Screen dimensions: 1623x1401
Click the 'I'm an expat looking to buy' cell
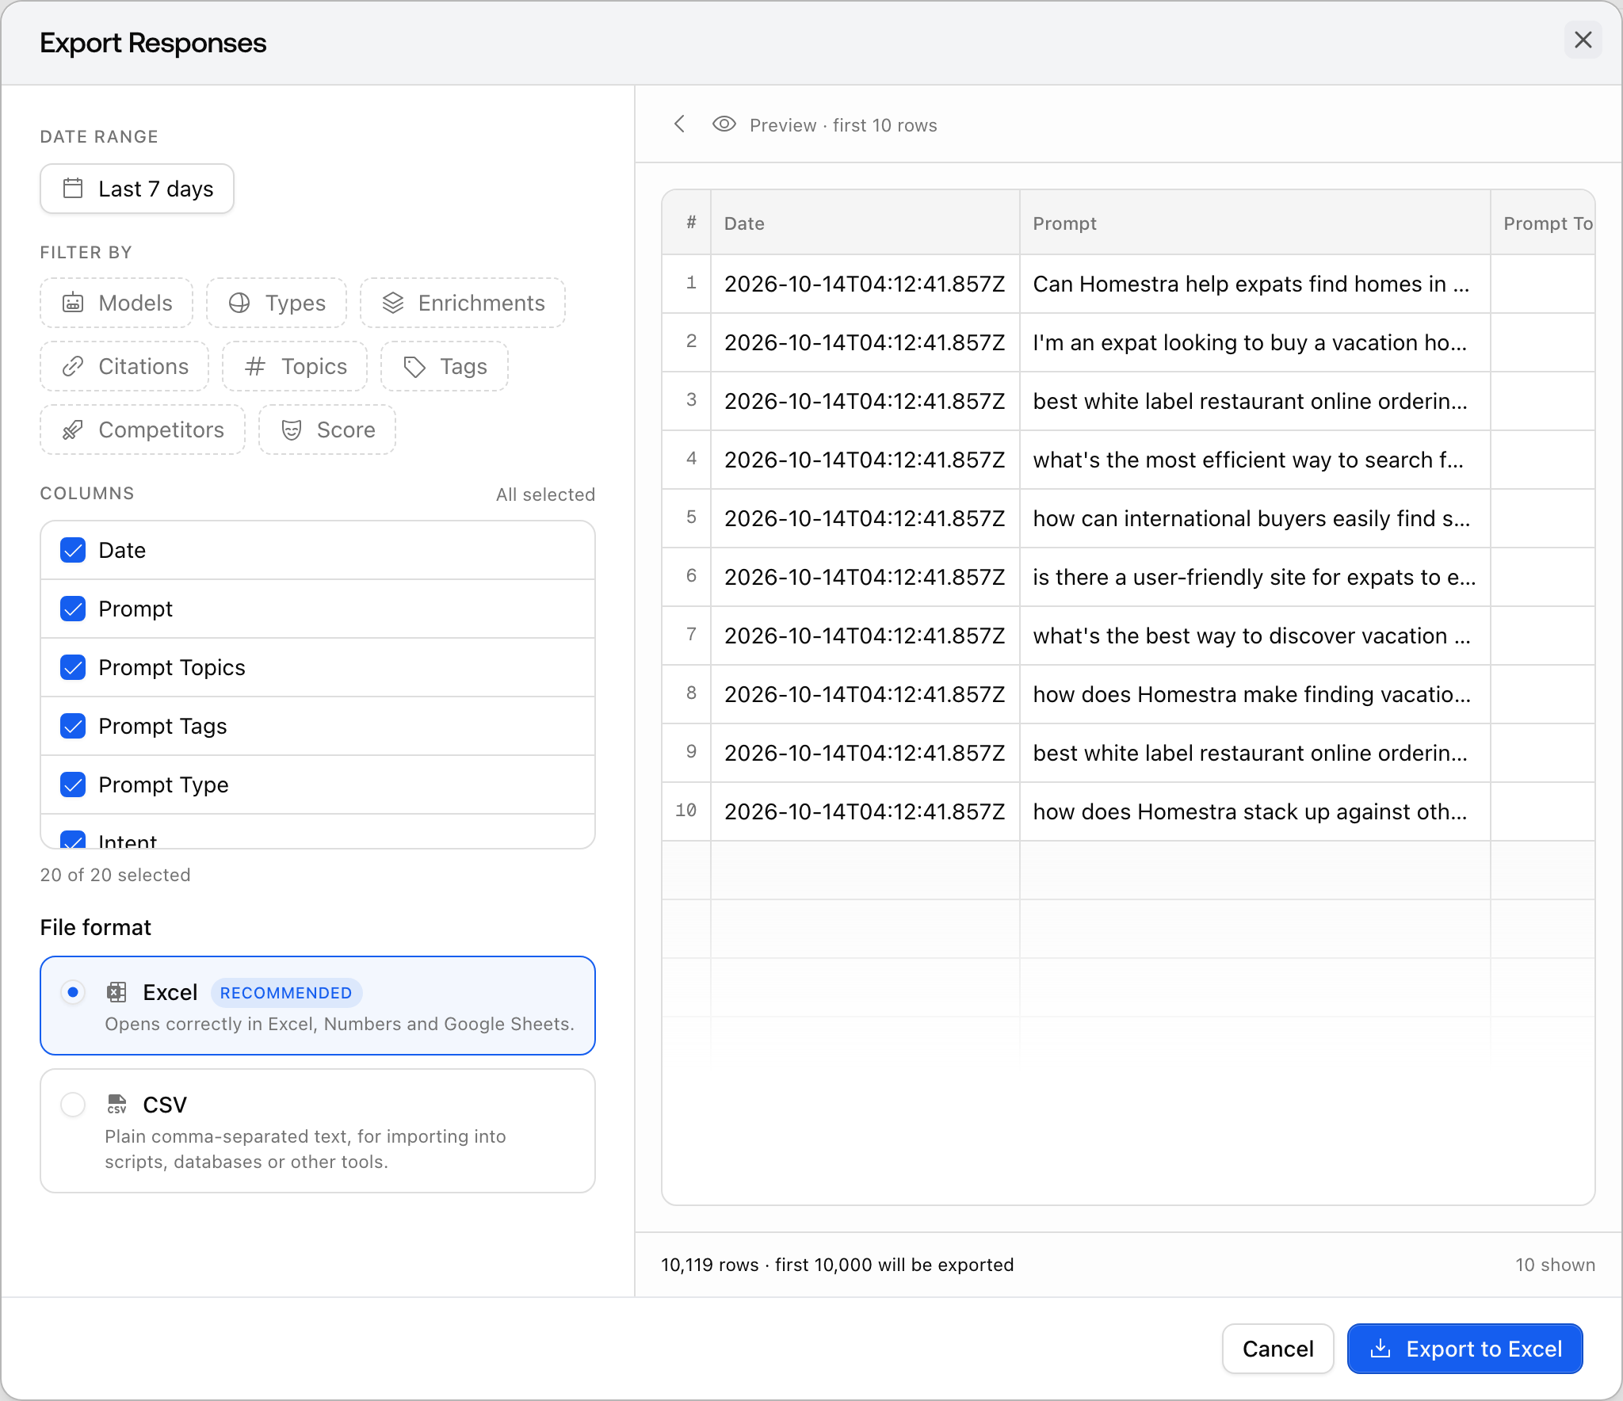tap(1254, 342)
